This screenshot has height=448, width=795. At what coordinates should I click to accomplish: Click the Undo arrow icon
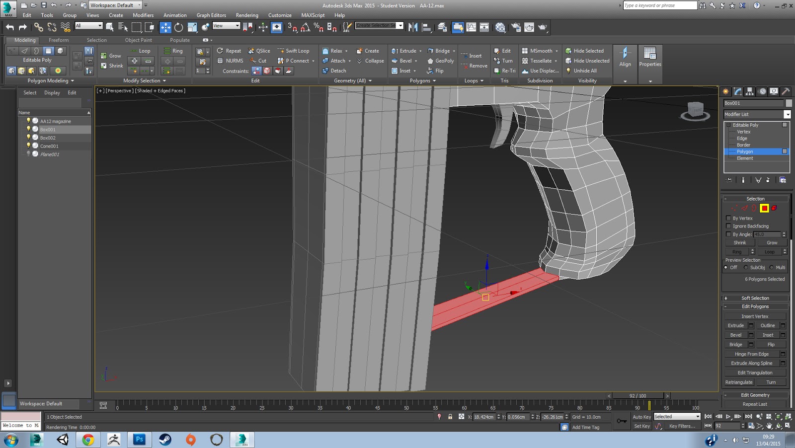[10, 27]
